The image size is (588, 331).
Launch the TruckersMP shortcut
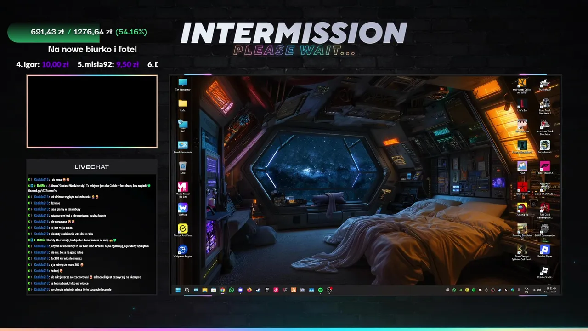545,85
